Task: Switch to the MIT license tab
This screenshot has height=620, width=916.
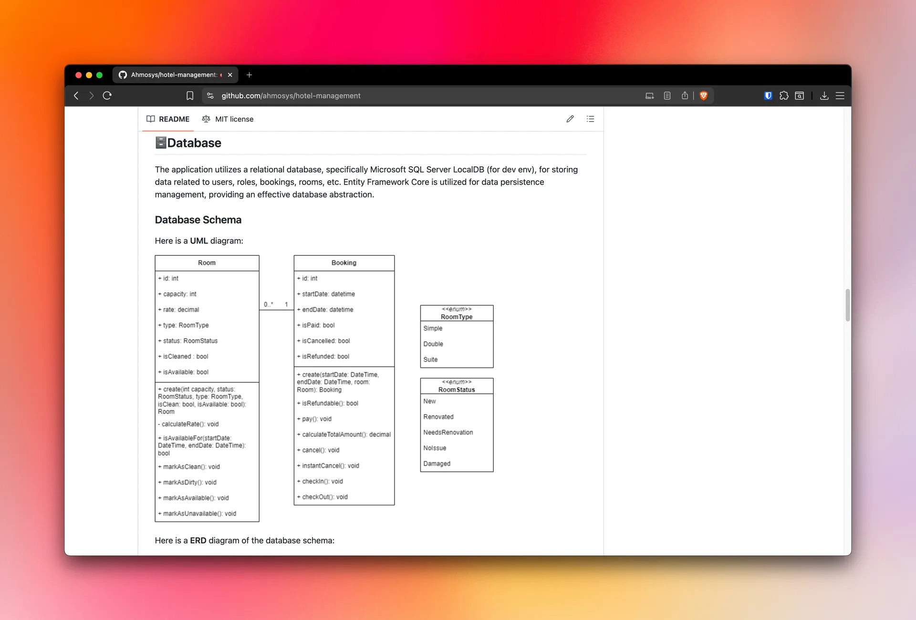Action: click(x=228, y=119)
